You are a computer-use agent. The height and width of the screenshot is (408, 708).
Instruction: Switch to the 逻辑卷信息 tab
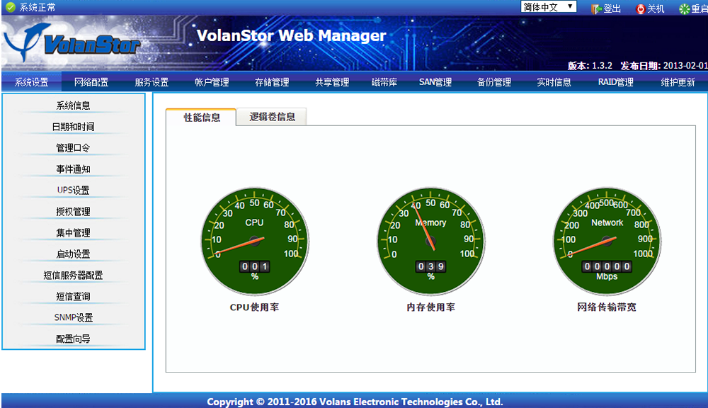pos(272,117)
